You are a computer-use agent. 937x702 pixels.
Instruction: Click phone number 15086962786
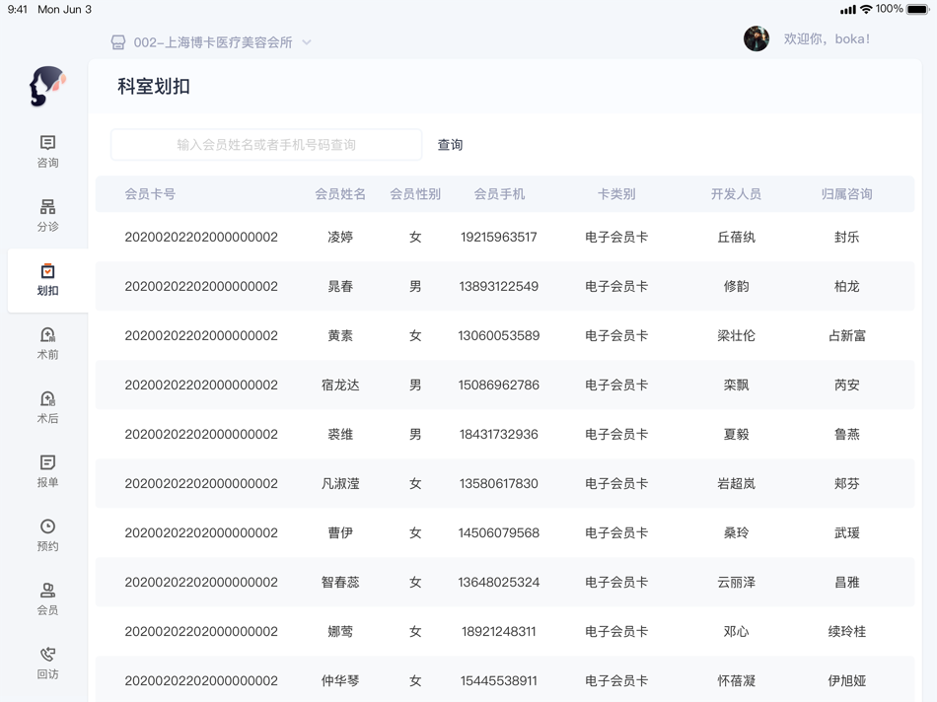click(x=498, y=385)
